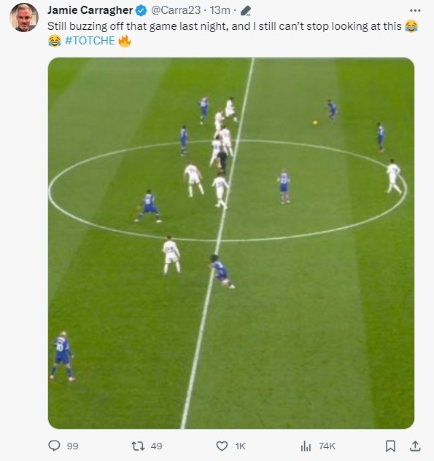Screen dimensions: 434x461
Task: Open the 13m timestamp link
Action: (x=220, y=10)
